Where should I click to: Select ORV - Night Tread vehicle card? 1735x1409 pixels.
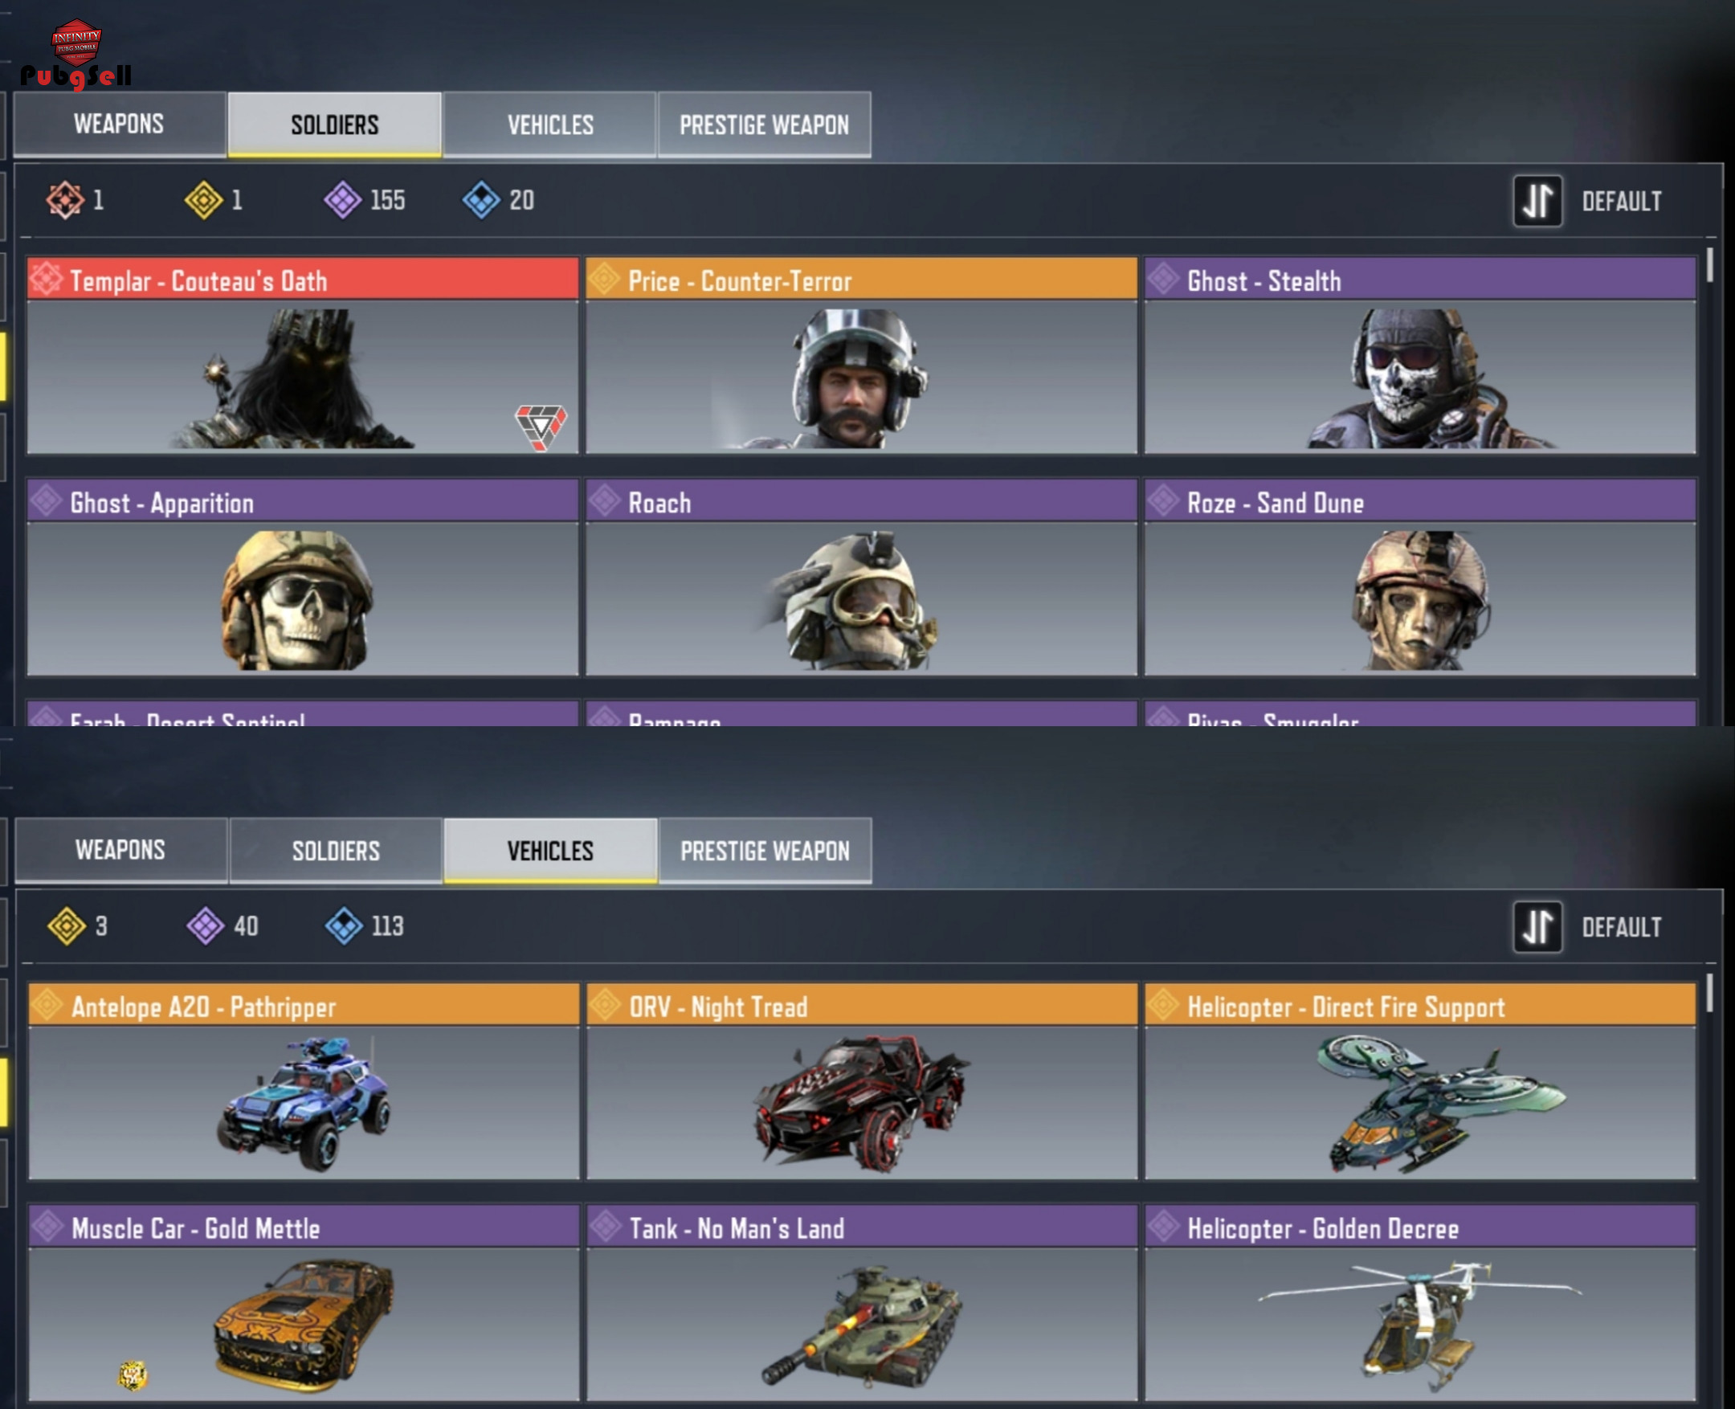point(862,1081)
